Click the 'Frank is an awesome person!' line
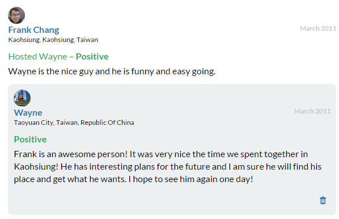The image size is (339, 219). click(x=71, y=154)
